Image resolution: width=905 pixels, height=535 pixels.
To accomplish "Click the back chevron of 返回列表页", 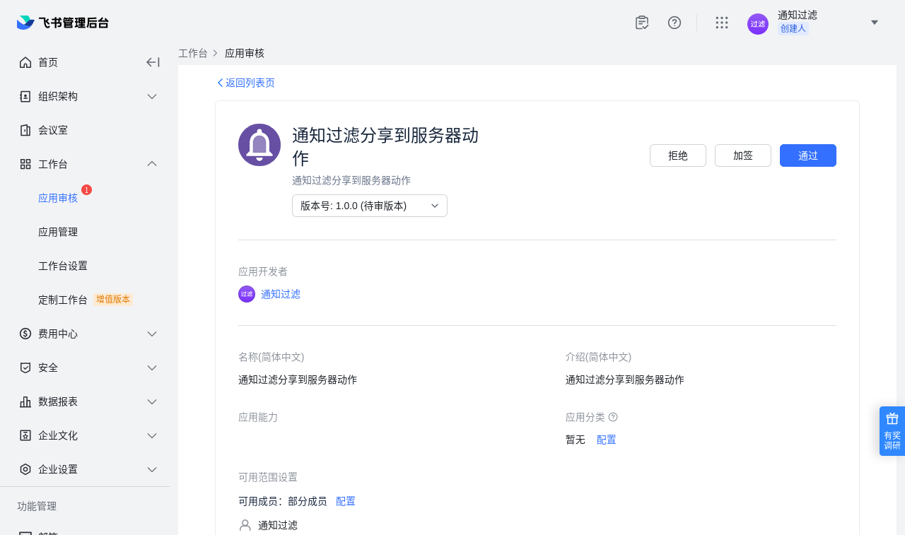I will tap(220, 83).
